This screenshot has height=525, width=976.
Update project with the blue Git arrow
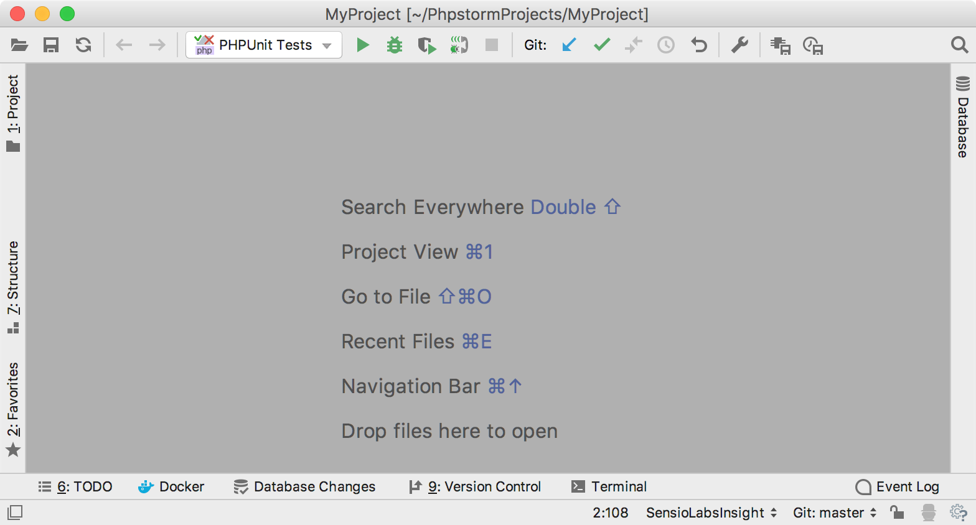click(x=569, y=45)
